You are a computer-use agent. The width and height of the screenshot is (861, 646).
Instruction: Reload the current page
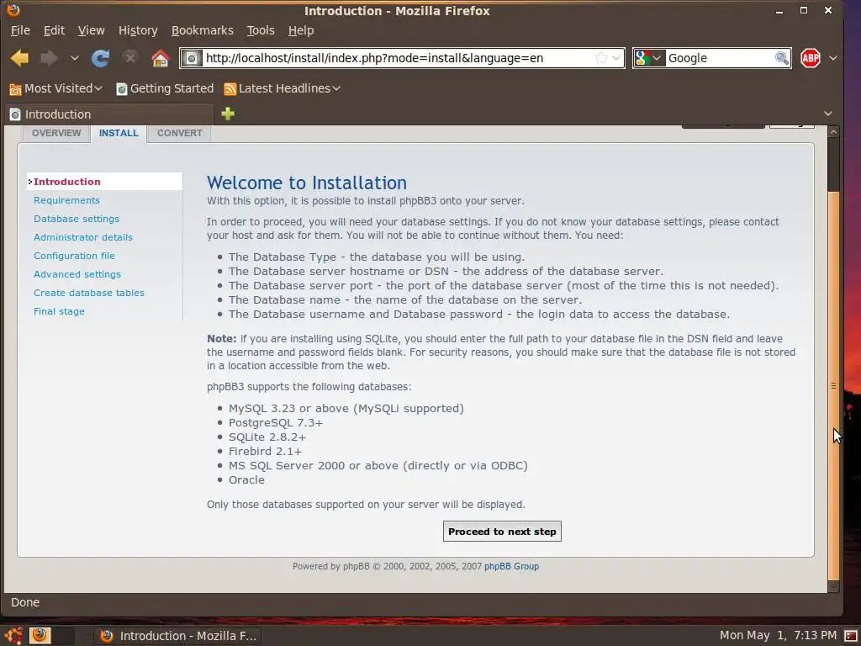click(x=100, y=58)
